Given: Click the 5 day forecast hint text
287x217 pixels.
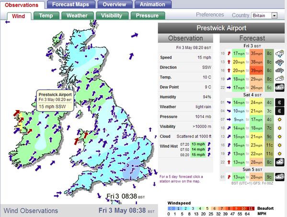Looking at the screenshot, I should tap(181, 179).
